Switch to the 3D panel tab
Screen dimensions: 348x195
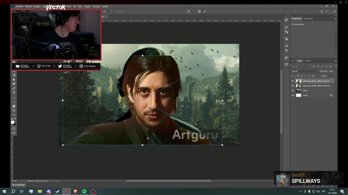293,61
